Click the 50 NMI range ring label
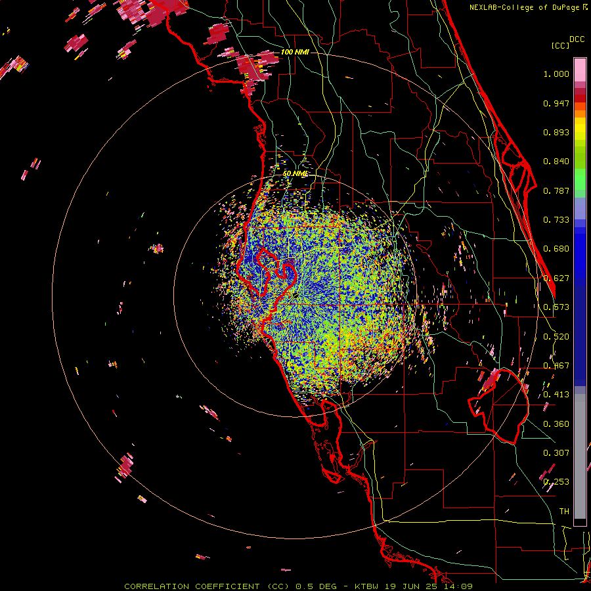Screen dimensions: 591x591 point(295,173)
